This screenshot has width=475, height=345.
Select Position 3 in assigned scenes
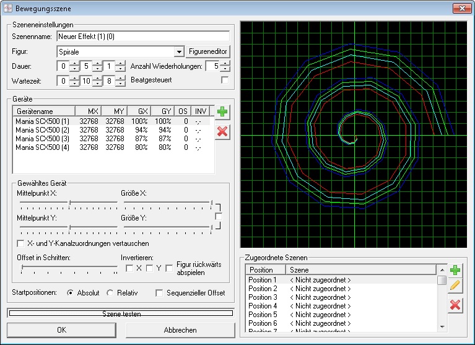pyautogui.click(x=263, y=297)
